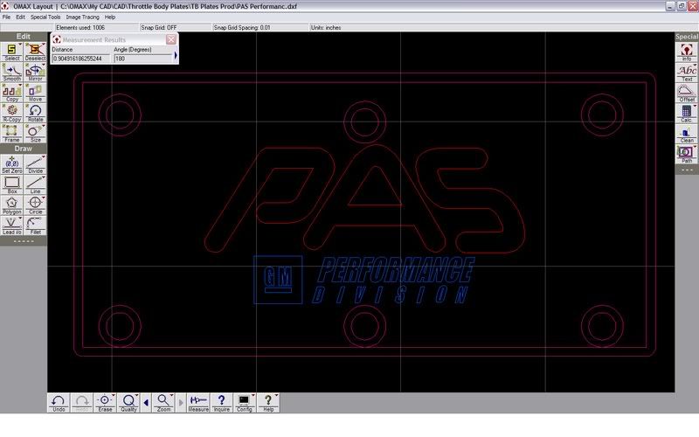Click the Distance value field
Image resolution: width=699 pixels, height=437 pixels.
pyautogui.click(x=80, y=59)
